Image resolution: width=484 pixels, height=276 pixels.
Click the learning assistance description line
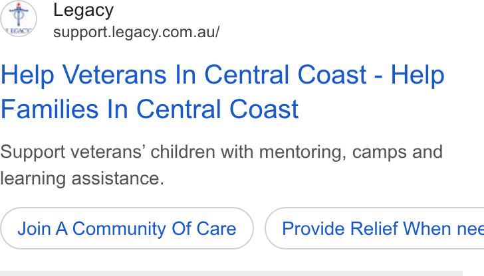pos(82,178)
